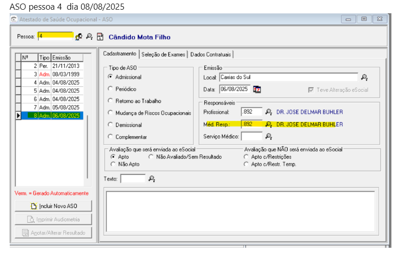Select the Periódico ASO type

(110, 89)
